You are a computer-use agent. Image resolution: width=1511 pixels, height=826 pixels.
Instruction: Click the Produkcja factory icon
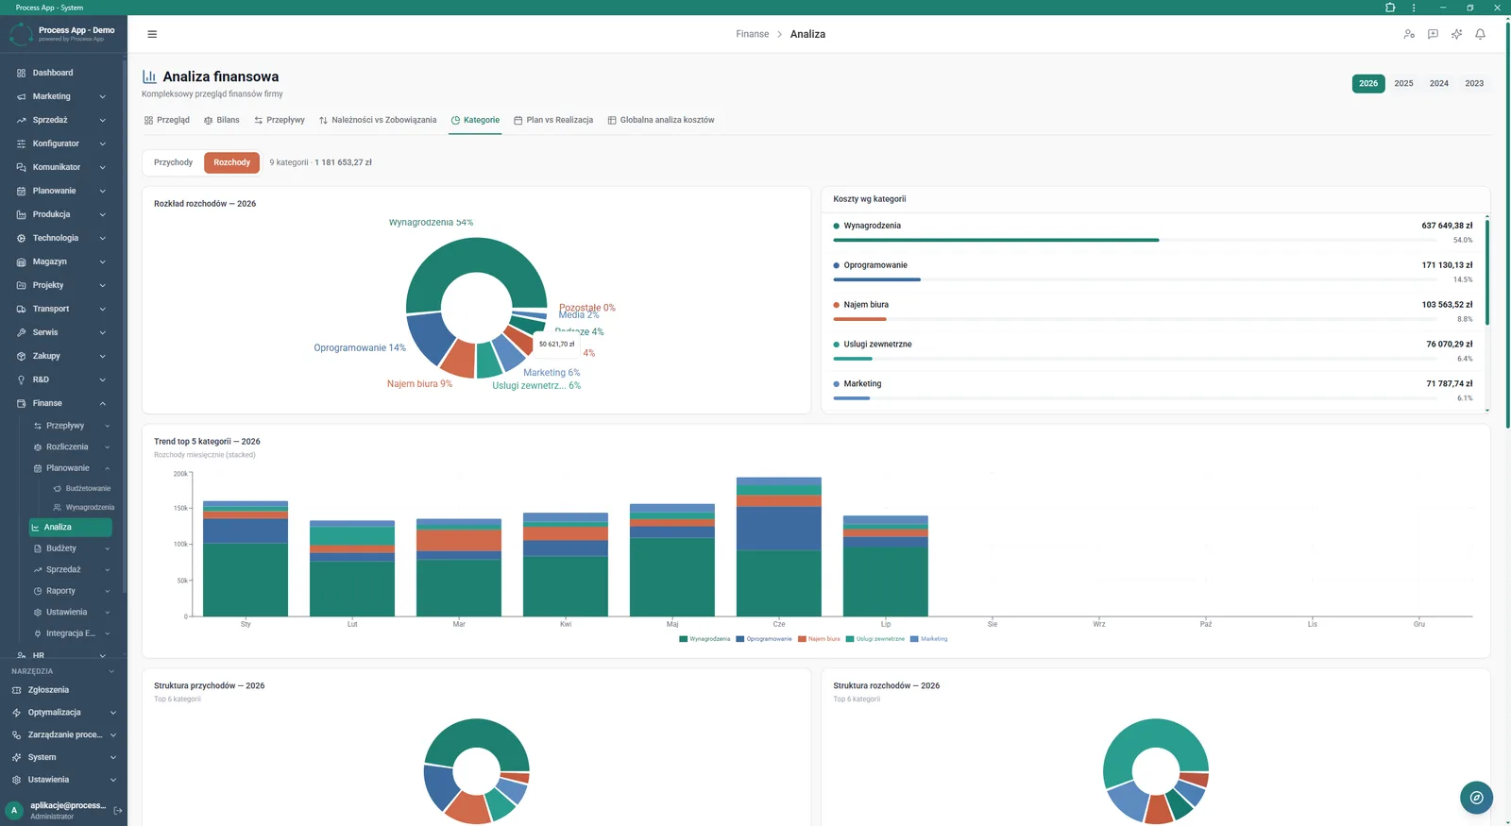pyautogui.click(x=21, y=214)
